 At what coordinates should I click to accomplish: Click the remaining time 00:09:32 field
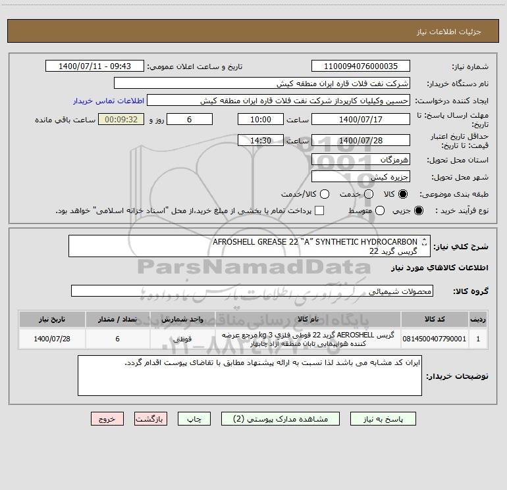click(x=121, y=119)
